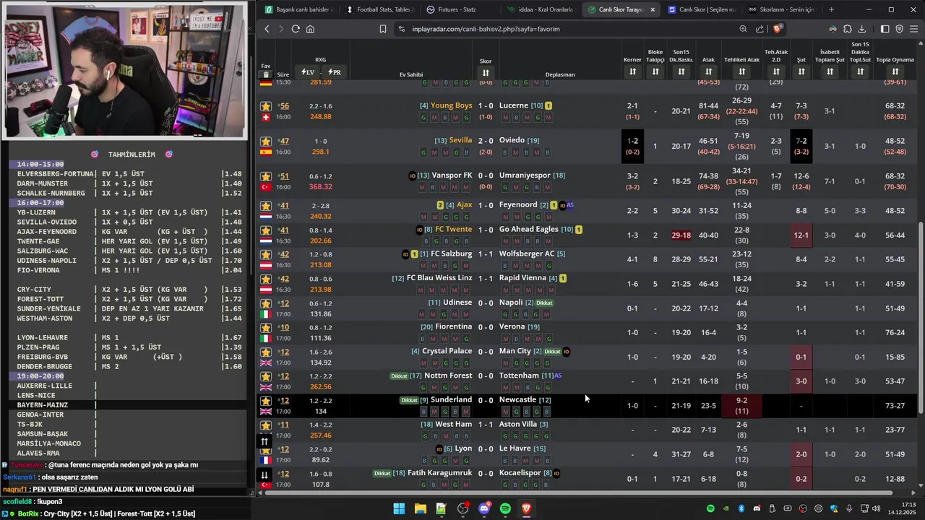Toggle favorite star for Crystal Palace match
The height and width of the screenshot is (520, 925).
(x=266, y=352)
